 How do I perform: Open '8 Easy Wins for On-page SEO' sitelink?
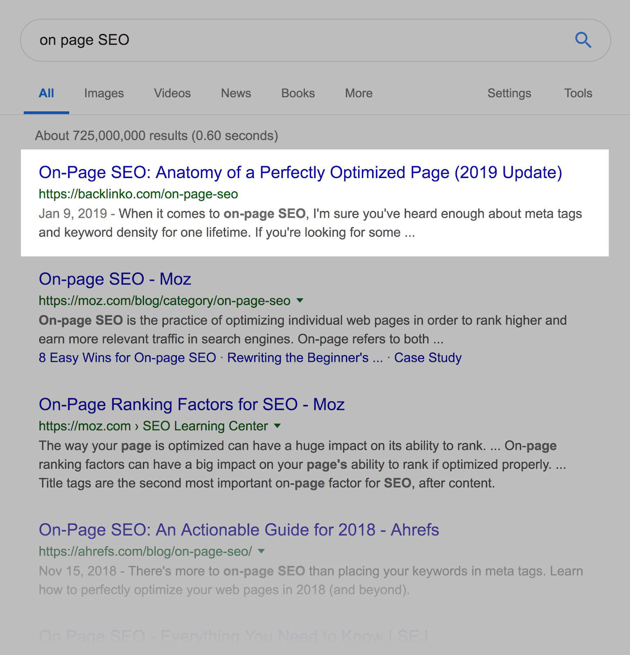127,358
